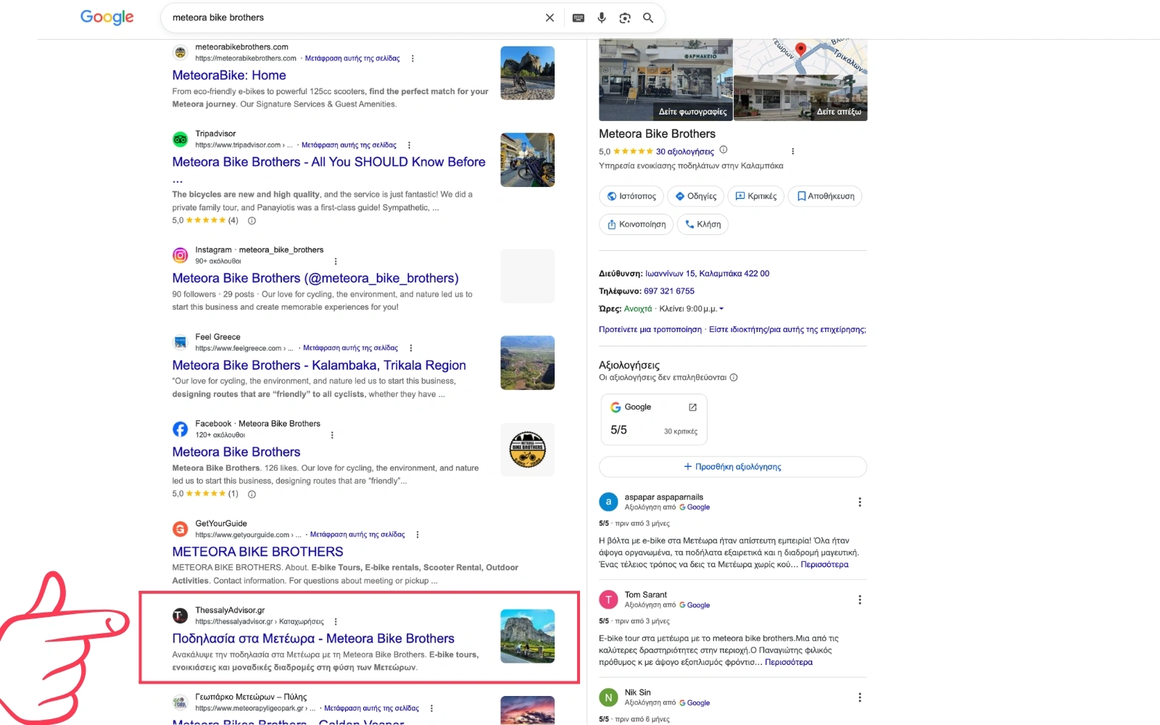Click address Ιωαννίνων 15, Καλαμπάκα link

707,274
